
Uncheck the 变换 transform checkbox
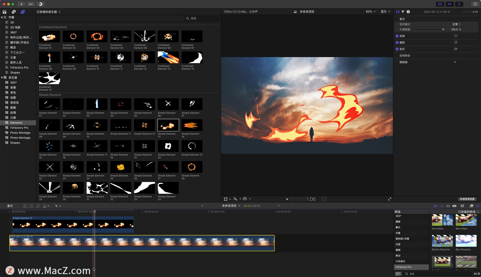pyautogui.click(x=397, y=36)
